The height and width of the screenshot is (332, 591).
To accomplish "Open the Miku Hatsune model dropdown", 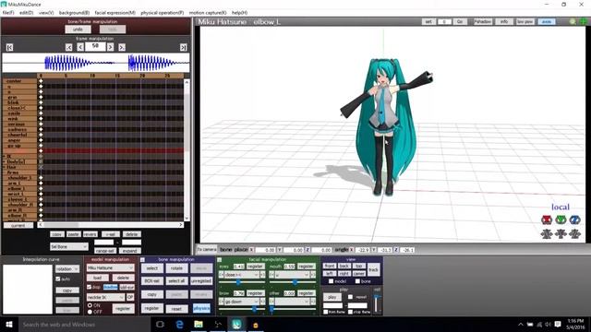I will point(110,268).
